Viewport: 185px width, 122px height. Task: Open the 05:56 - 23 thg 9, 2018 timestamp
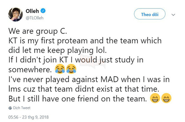click(x=29, y=116)
